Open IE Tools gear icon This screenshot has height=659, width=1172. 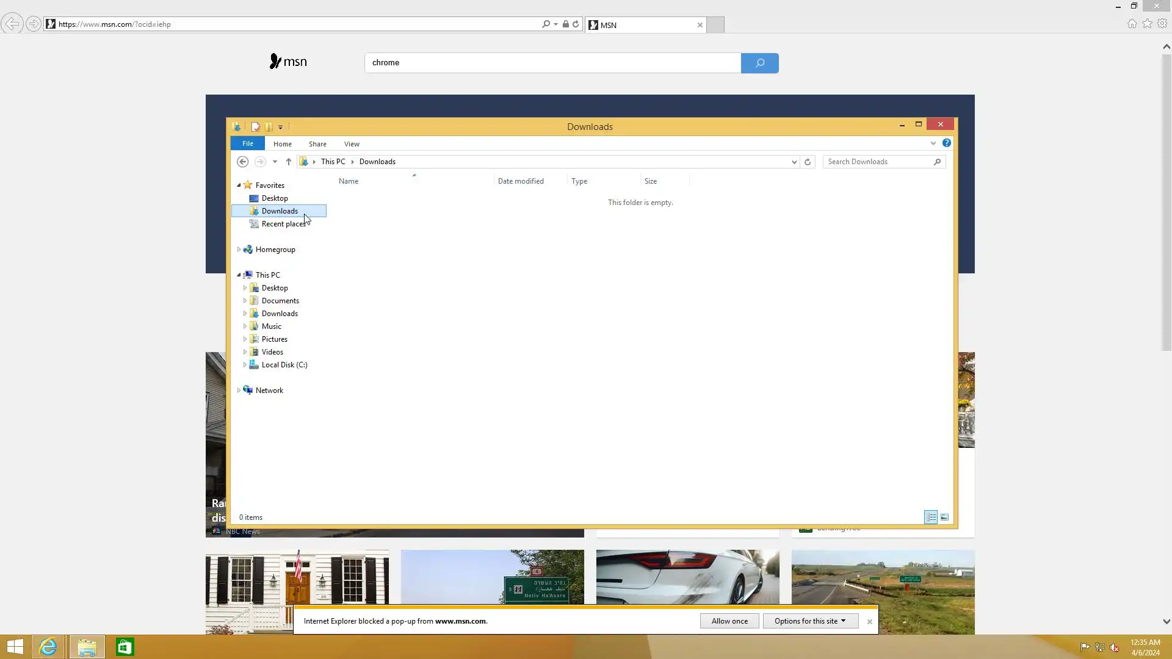click(1162, 24)
